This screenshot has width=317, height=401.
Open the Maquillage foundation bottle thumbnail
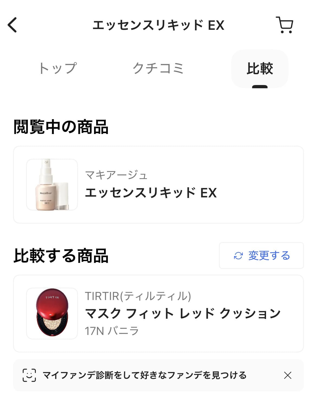tap(52, 185)
